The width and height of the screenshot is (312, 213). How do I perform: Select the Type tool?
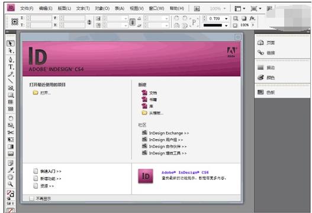pyautogui.click(x=11, y=67)
